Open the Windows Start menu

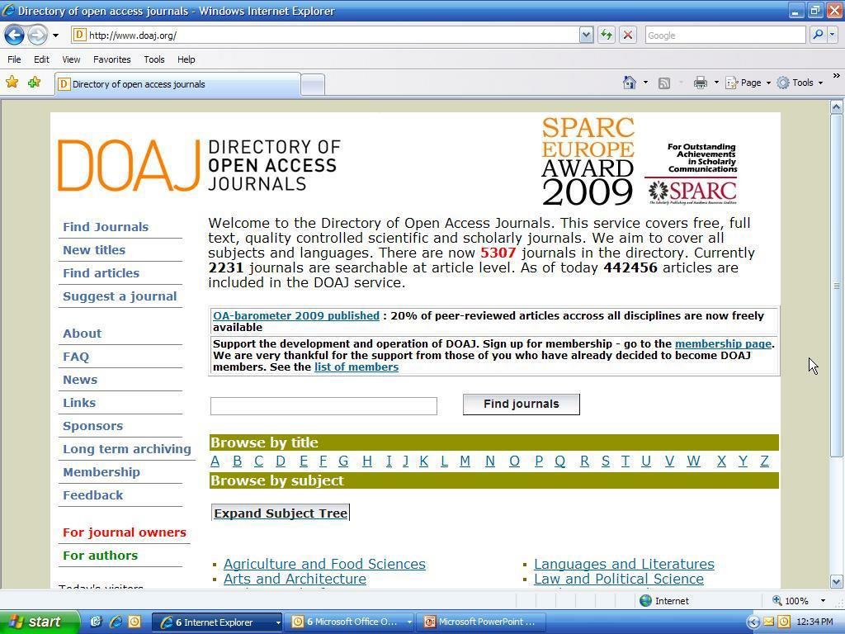coord(39,622)
